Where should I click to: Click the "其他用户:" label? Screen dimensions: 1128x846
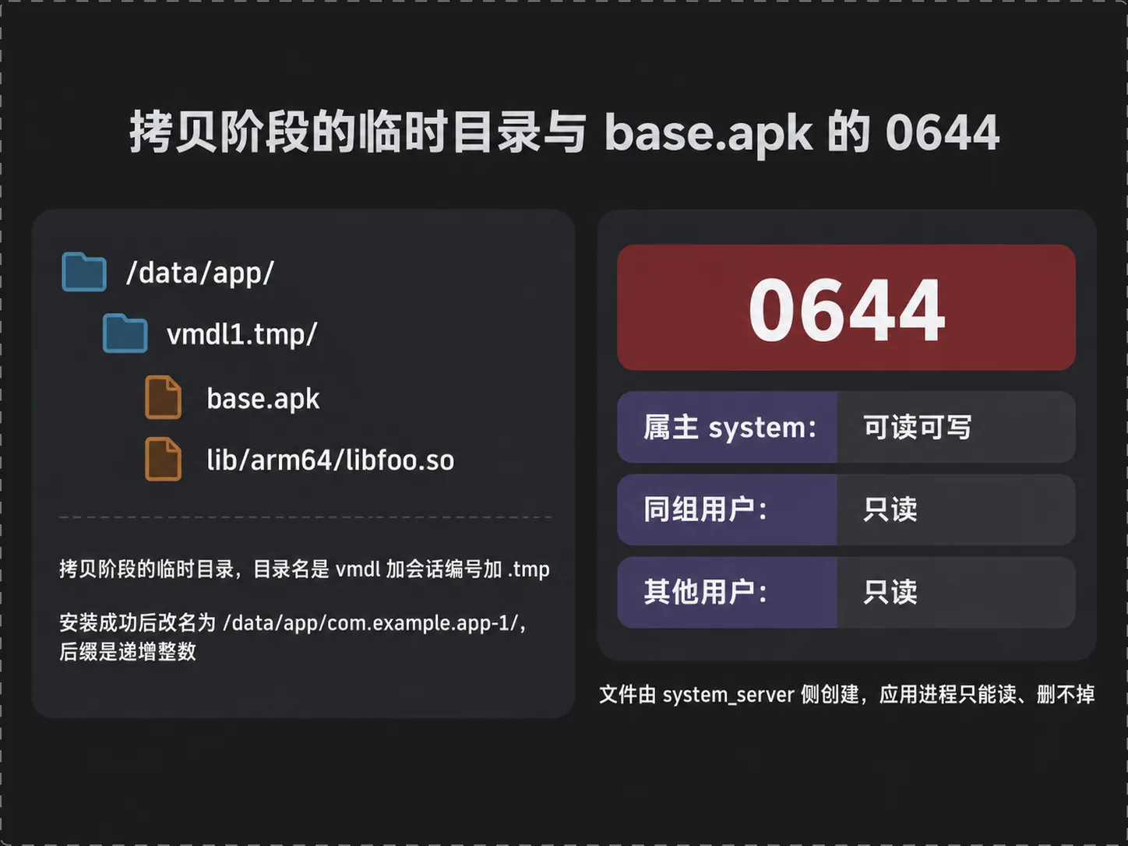[x=706, y=592]
